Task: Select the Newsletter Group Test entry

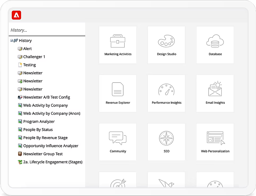Action: [43, 154]
